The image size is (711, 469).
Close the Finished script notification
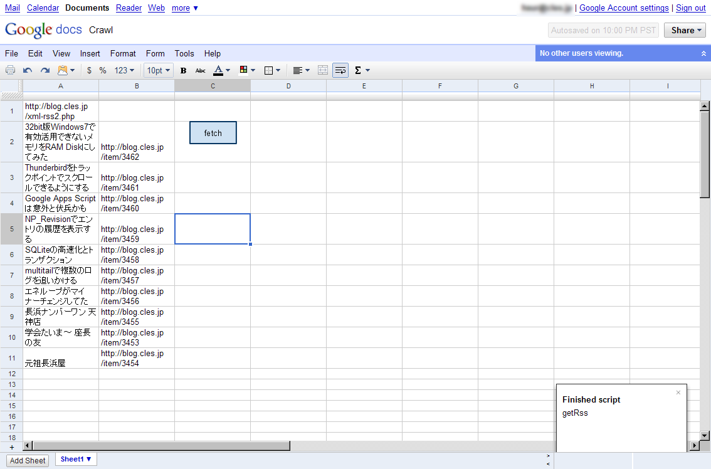tap(678, 393)
